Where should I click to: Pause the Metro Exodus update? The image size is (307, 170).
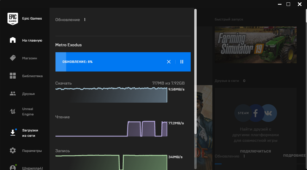coord(182,62)
